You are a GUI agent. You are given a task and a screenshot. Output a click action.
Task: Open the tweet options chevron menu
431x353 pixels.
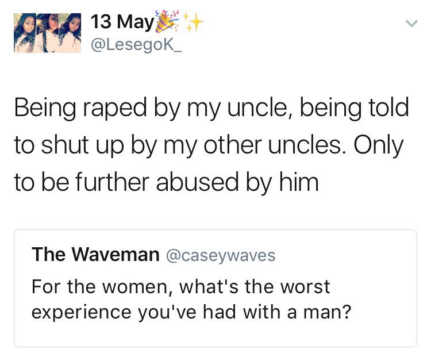coord(412,24)
